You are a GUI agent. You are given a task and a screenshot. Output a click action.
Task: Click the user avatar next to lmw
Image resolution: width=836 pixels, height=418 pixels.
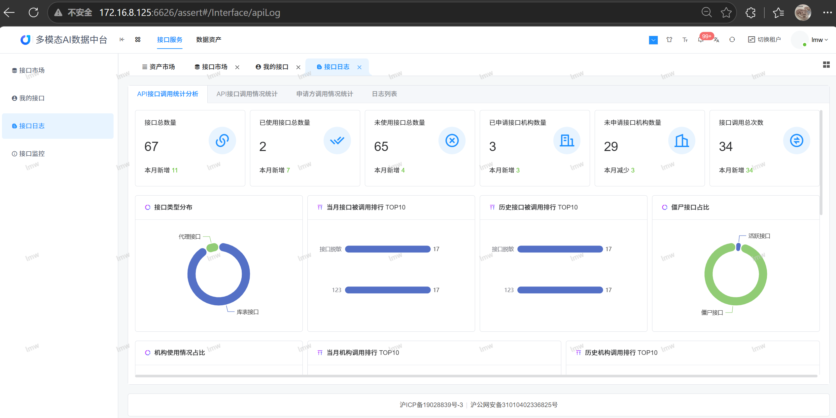(799, 40)
